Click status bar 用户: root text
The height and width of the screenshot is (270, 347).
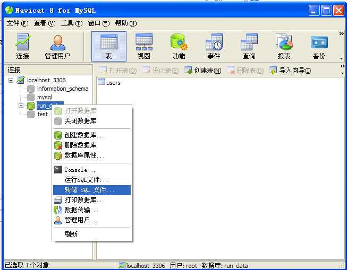[x=183, y=265]
